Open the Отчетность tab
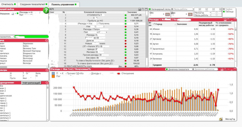The width and height of the screenshot is (242, 127). point(8,4)
